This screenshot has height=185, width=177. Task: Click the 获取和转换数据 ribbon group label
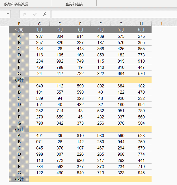16,4
